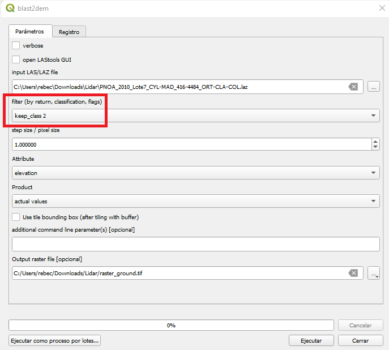Toggle open LAStools GUI option
389x350 pixels.
point(16,59)
